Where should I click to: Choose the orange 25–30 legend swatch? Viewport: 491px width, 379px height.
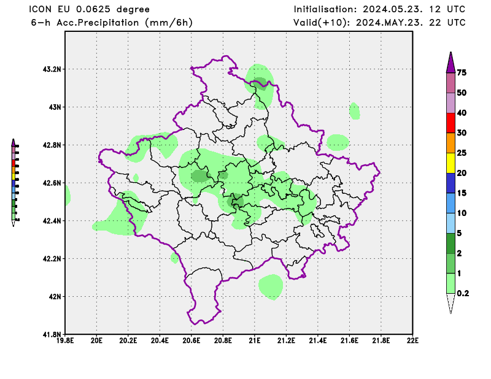point(450,143)
